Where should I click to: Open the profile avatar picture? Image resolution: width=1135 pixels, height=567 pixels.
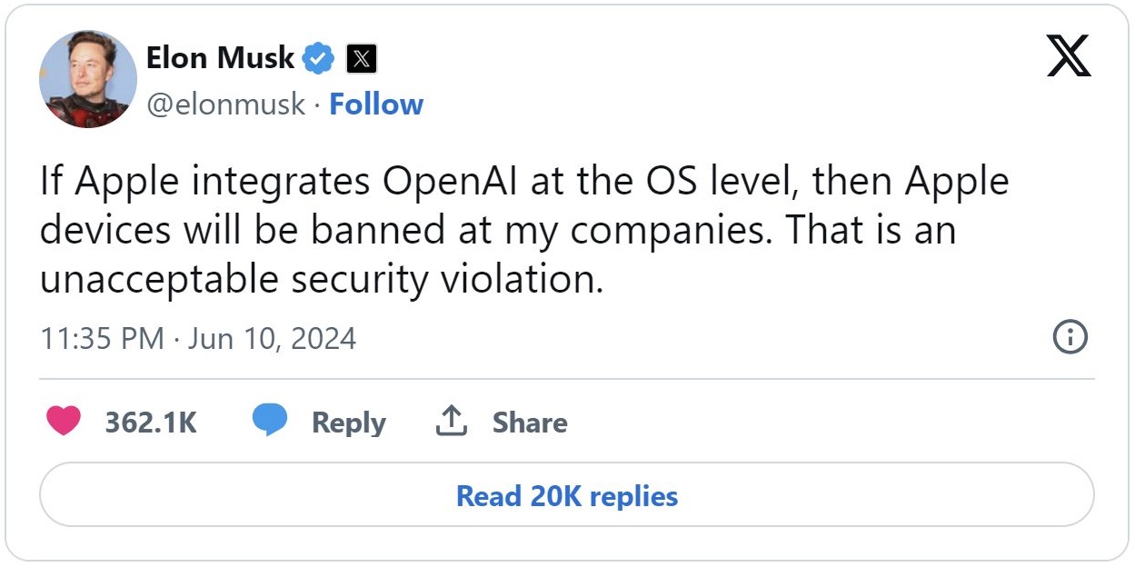(x=88, y=79)
